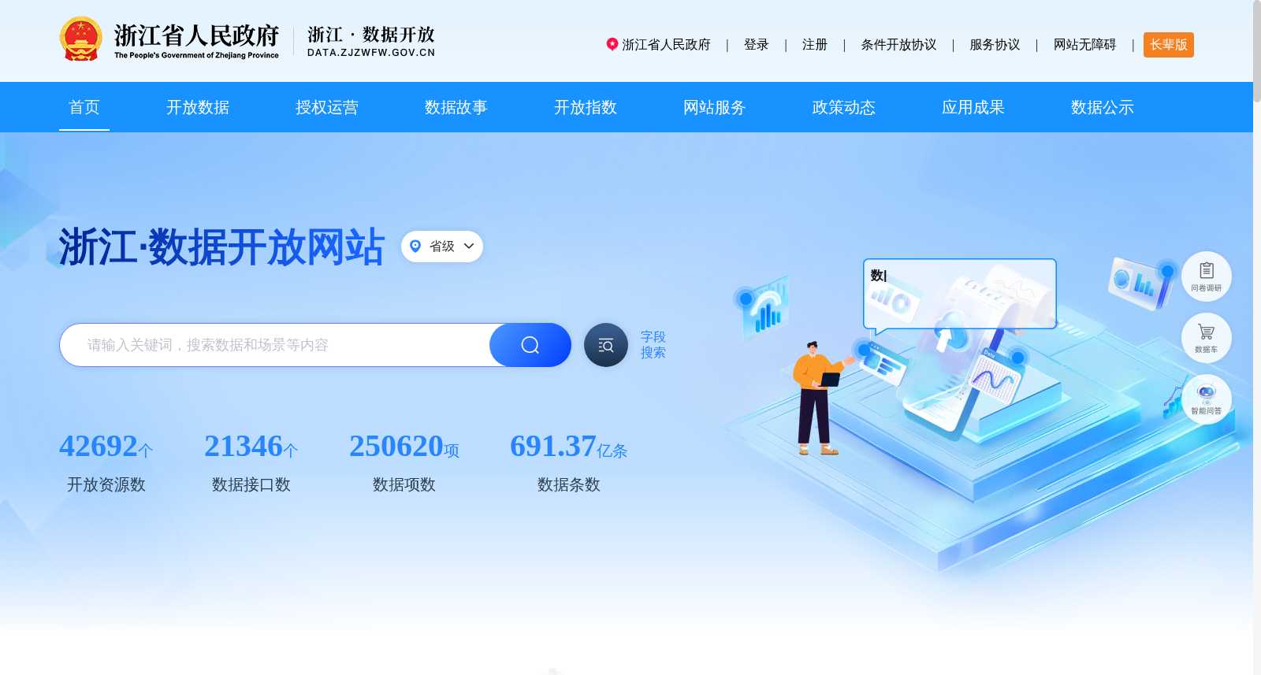Open the 智能问答 robot assistant button
This screenshot has width=1261, height=675.
pos(1207,399)
